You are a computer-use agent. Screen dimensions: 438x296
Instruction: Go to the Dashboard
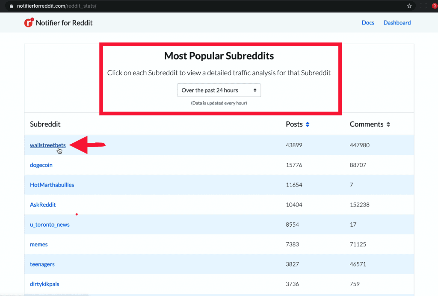(x=397, y=23)
